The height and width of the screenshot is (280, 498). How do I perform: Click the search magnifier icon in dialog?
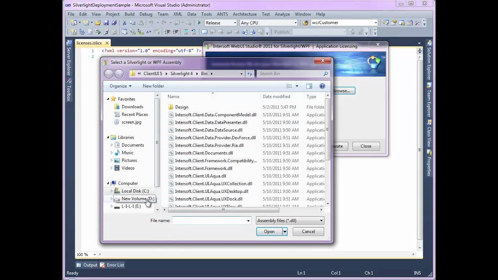326,73
